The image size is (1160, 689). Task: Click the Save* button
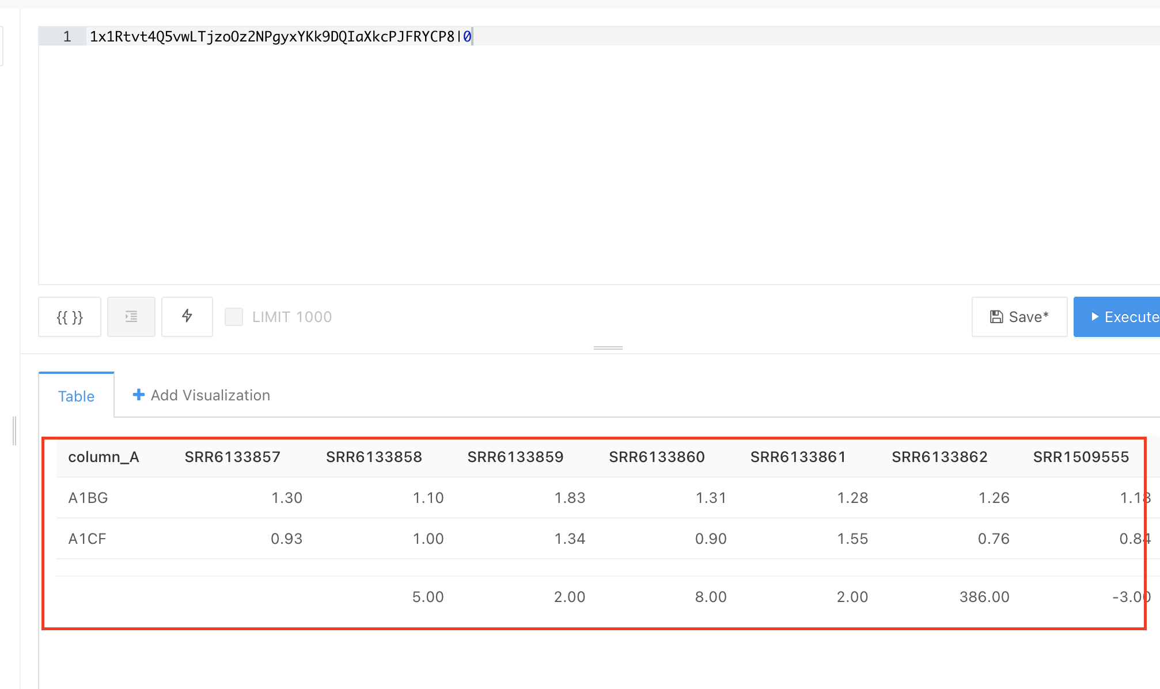click(1019, 316)
